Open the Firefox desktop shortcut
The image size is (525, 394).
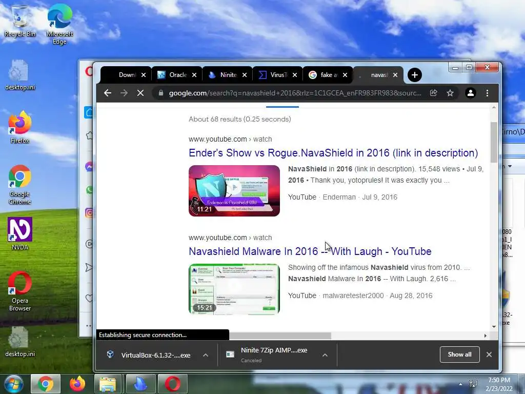pos(20,127)
